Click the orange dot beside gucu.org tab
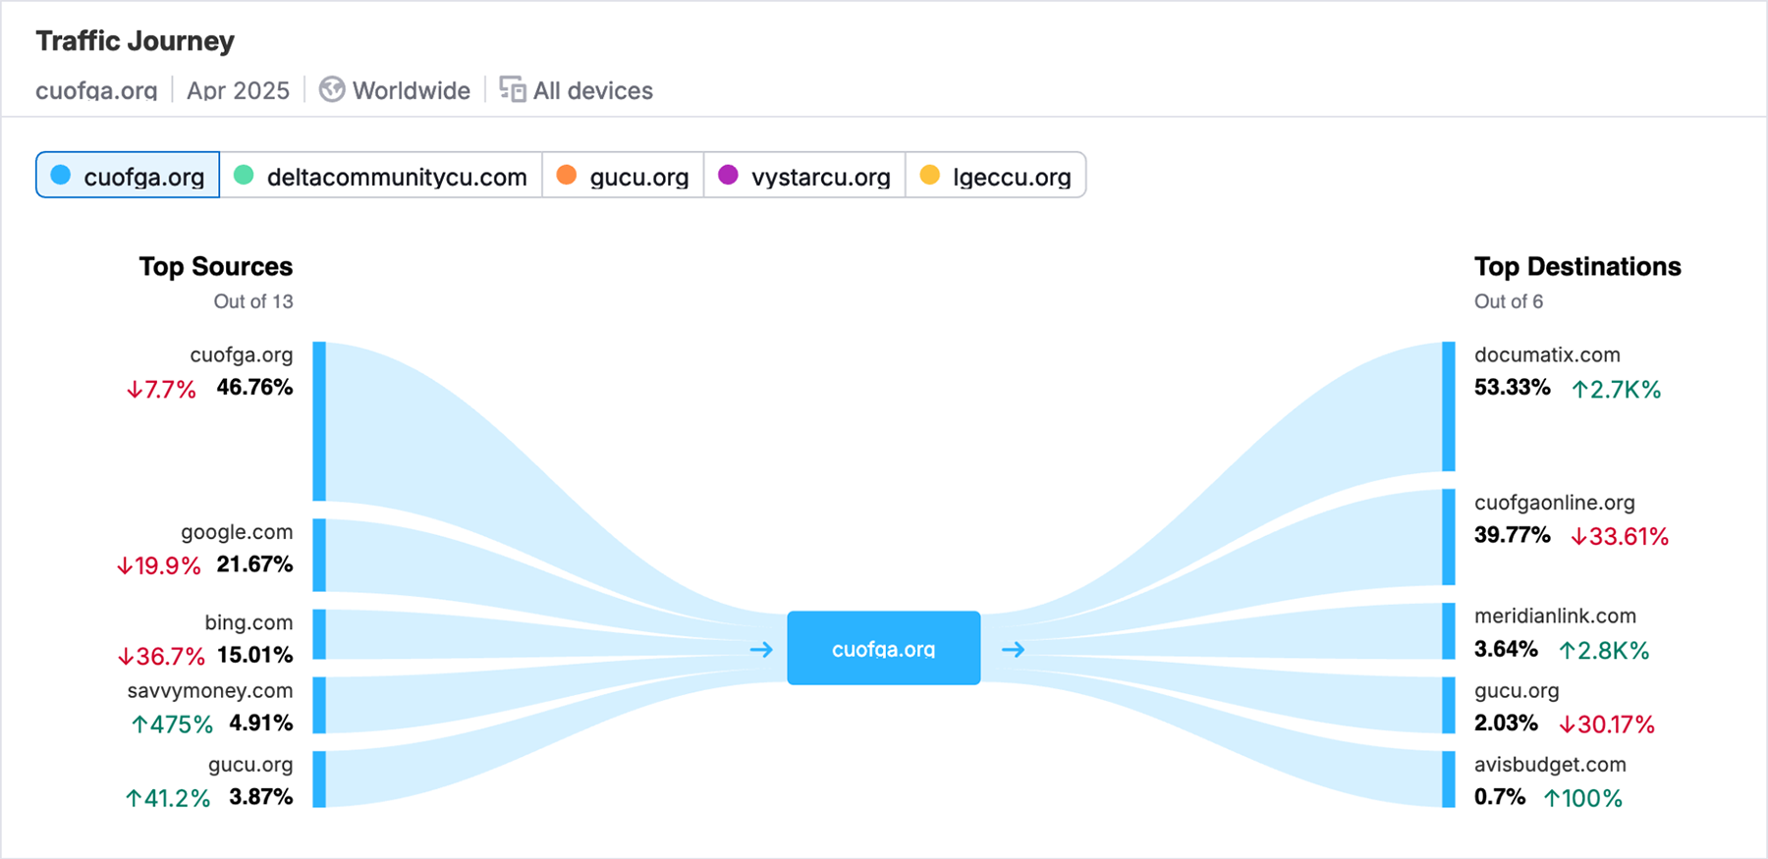 tap(566, 176)
